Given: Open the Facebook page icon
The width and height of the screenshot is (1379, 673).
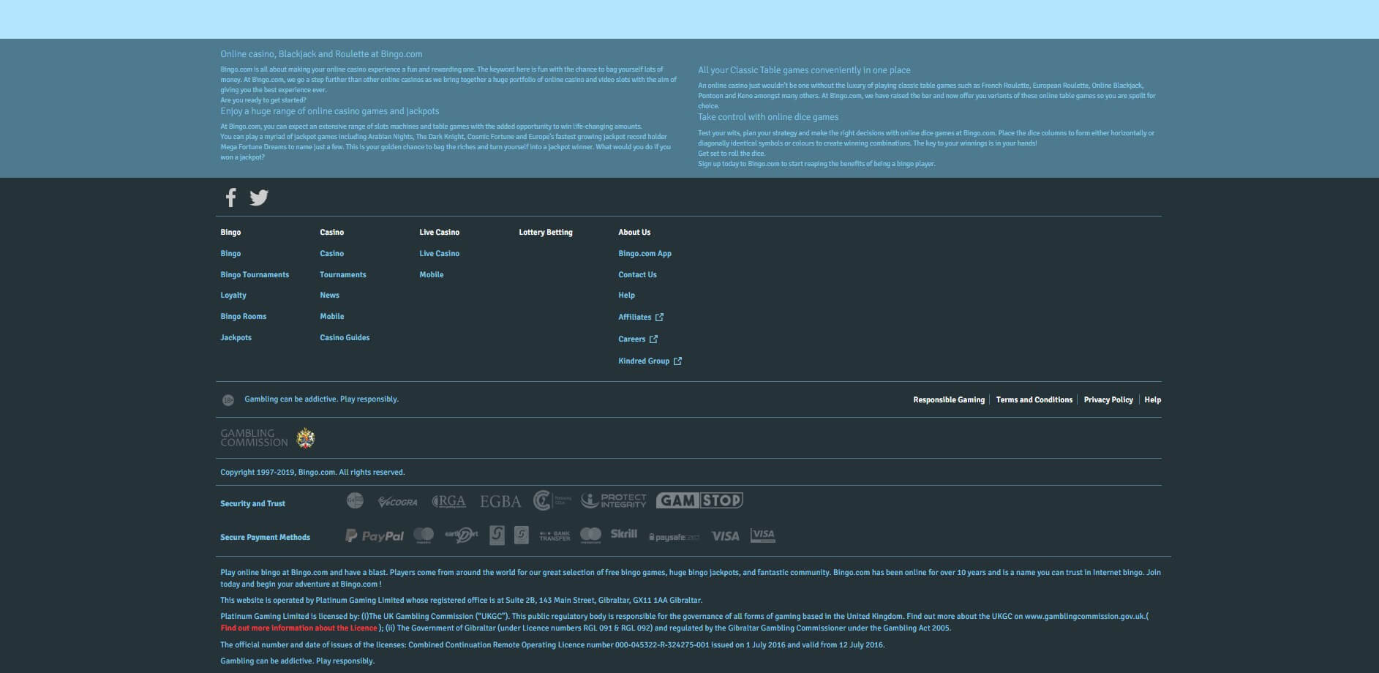Looking at the screenshot, I should coord(231,198).
